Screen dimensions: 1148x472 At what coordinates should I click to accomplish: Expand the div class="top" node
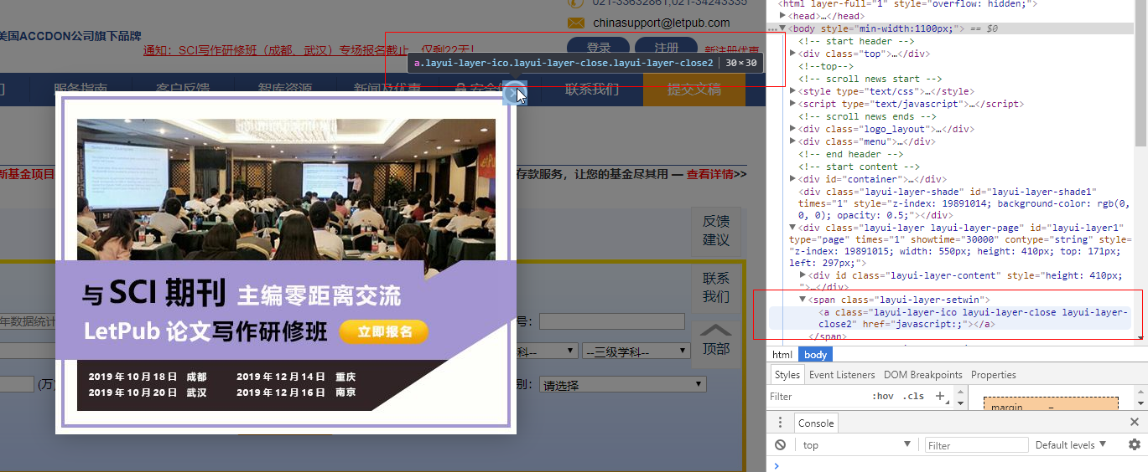coord(792,54)
